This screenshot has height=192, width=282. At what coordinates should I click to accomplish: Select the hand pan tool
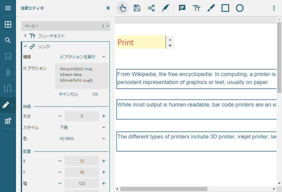(123, 8)
